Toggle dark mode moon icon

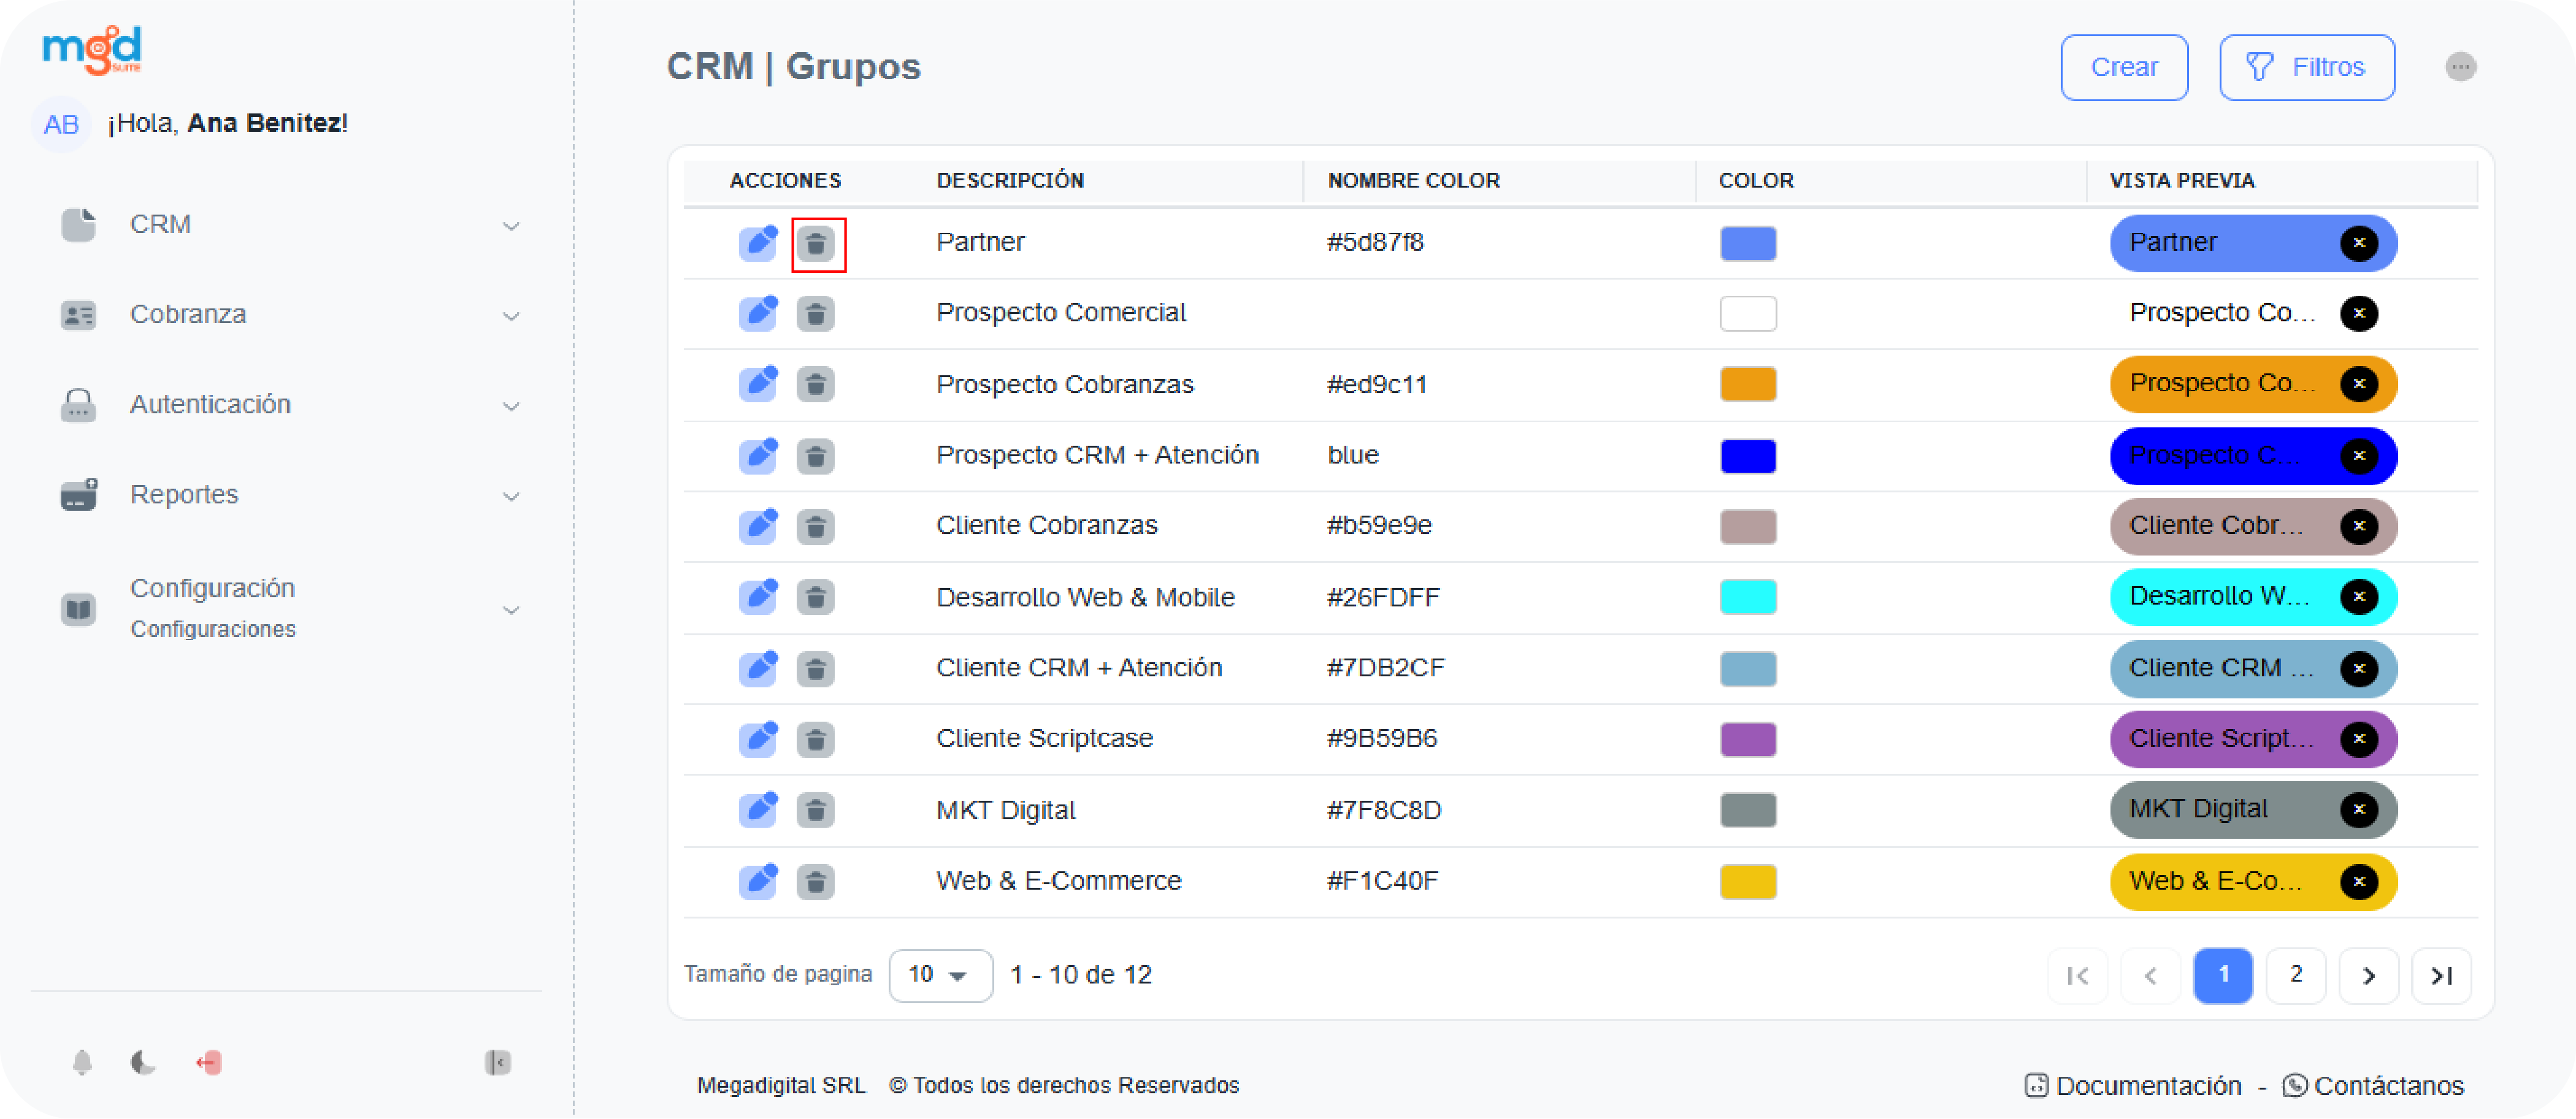[144, 1062]
